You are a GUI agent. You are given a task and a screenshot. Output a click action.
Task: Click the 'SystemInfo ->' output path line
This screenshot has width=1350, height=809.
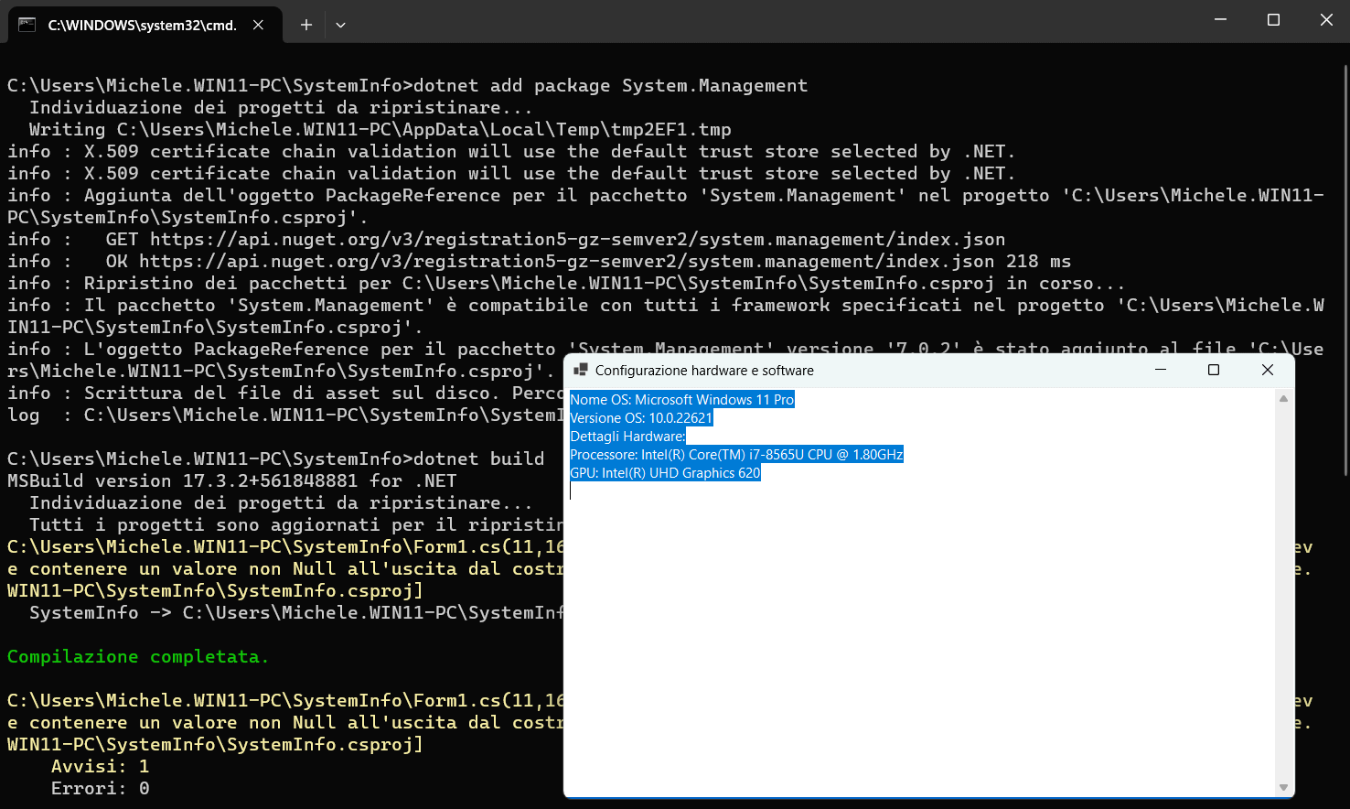(x=296, y=613)
